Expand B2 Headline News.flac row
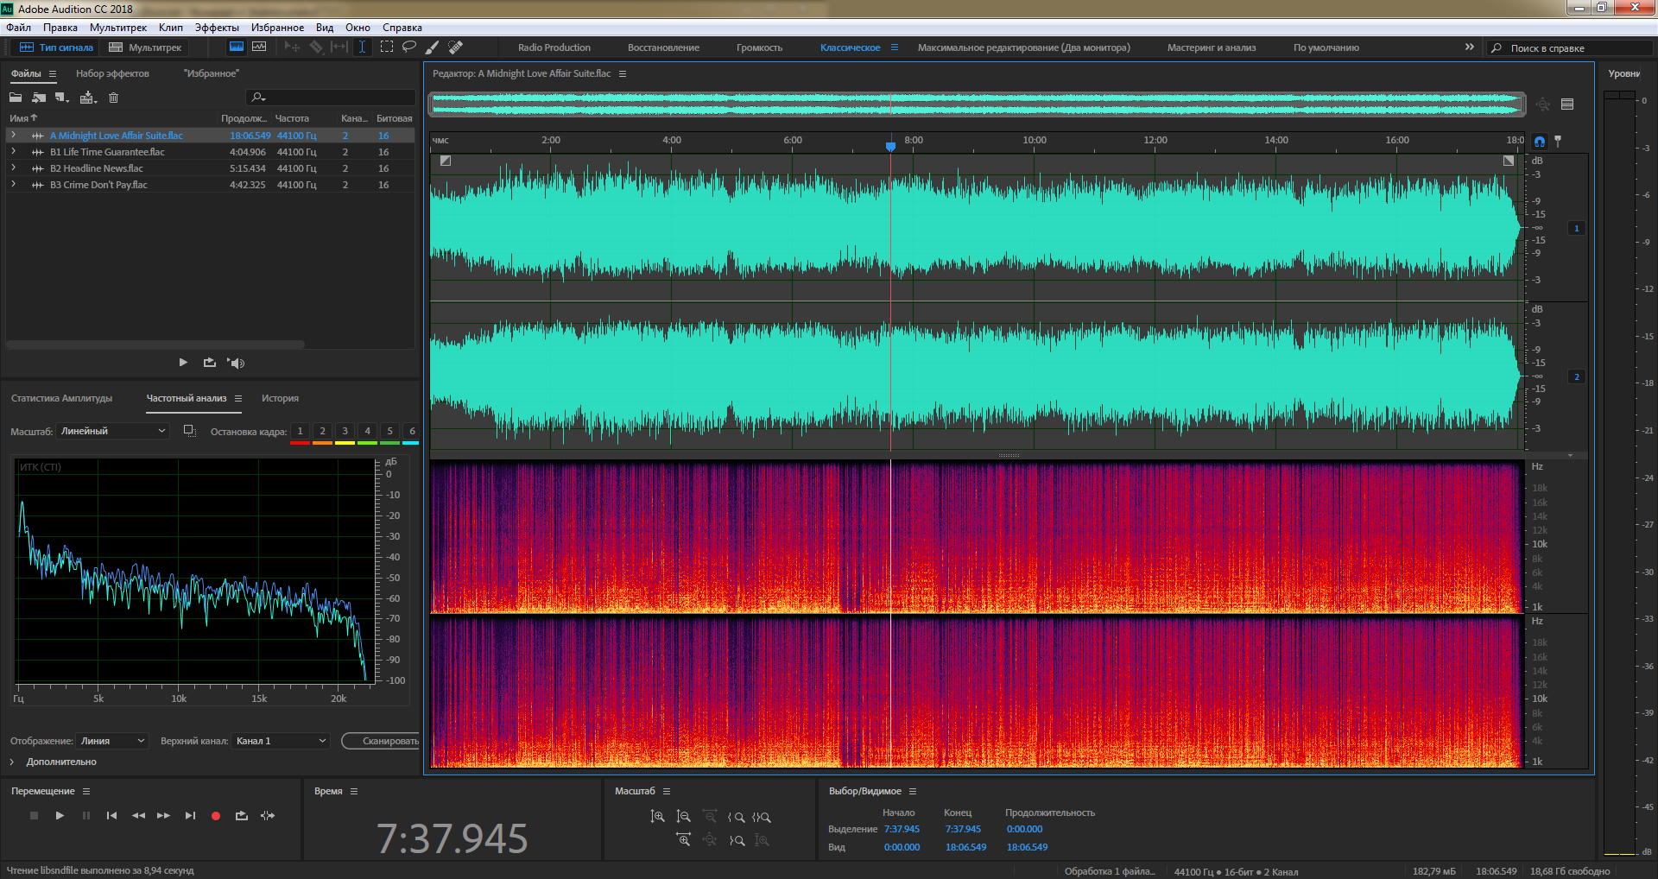 click(x=13, y=168)
